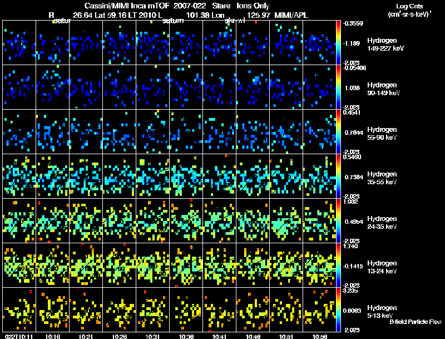Open the 5-13 keV panel at 10:16

52,309
